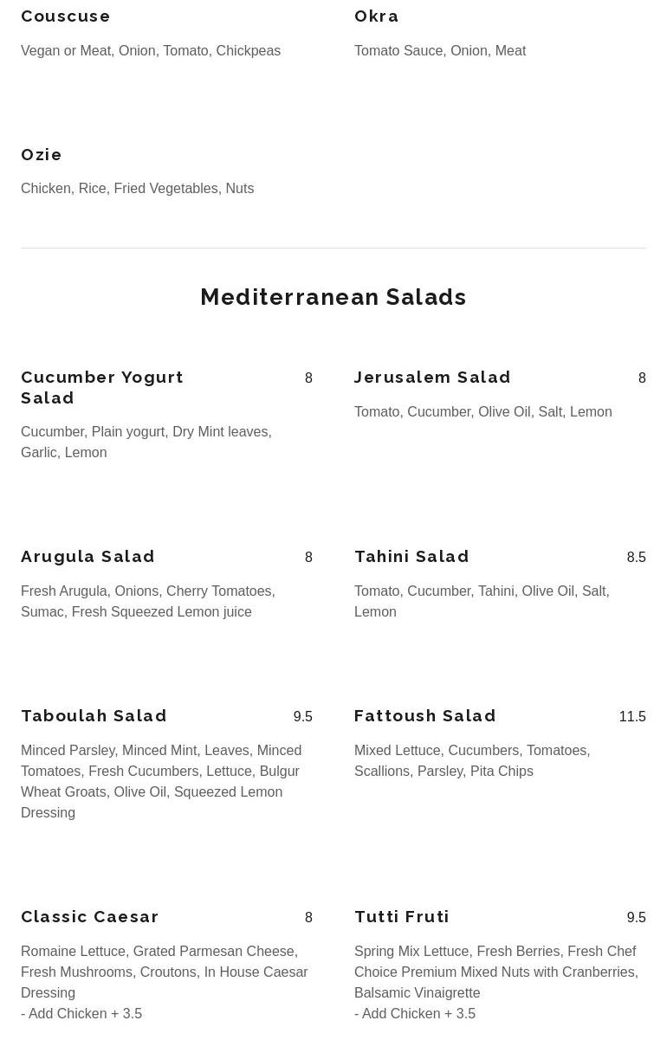Click the Couscous ingredients description
This screenshot has height=1040, width=667.
coord(151,51)
